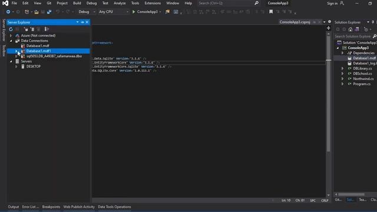Open the collapsed Toolbox side tab
The width and height of the screenshot is (377, 212).
[x=4, y=51]
